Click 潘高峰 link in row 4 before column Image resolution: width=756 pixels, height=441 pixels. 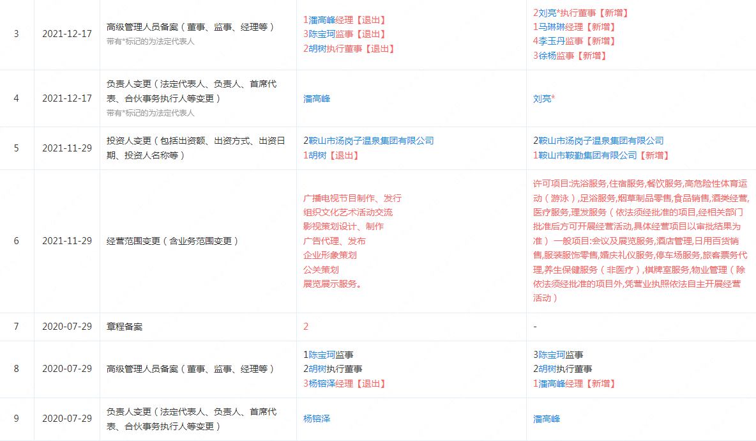point(317,99)
